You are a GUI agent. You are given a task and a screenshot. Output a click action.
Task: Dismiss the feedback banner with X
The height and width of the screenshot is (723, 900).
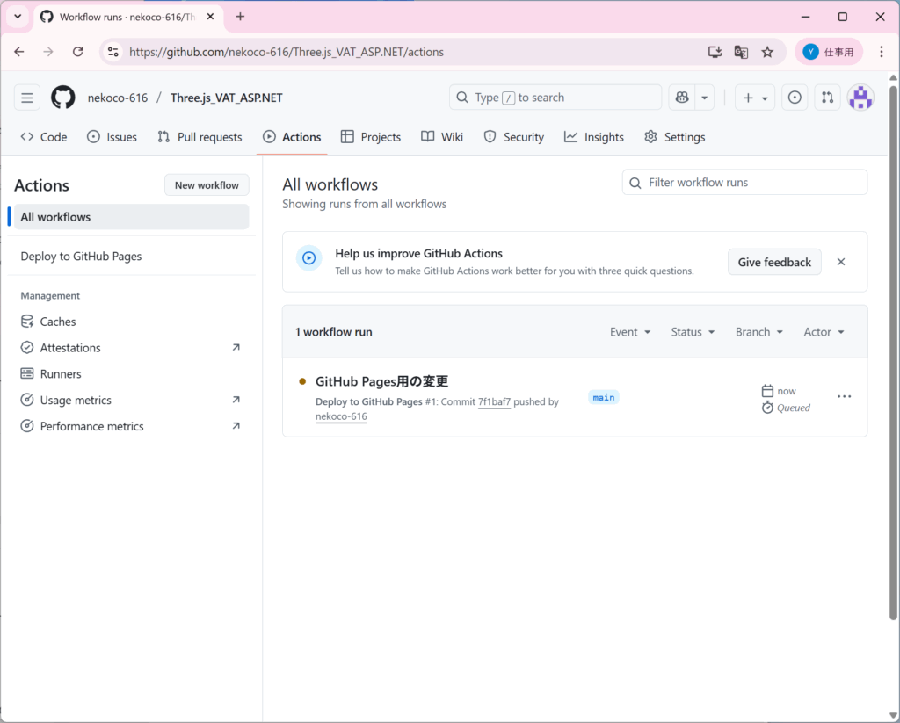pyautogui.click(x=841, y=262)
